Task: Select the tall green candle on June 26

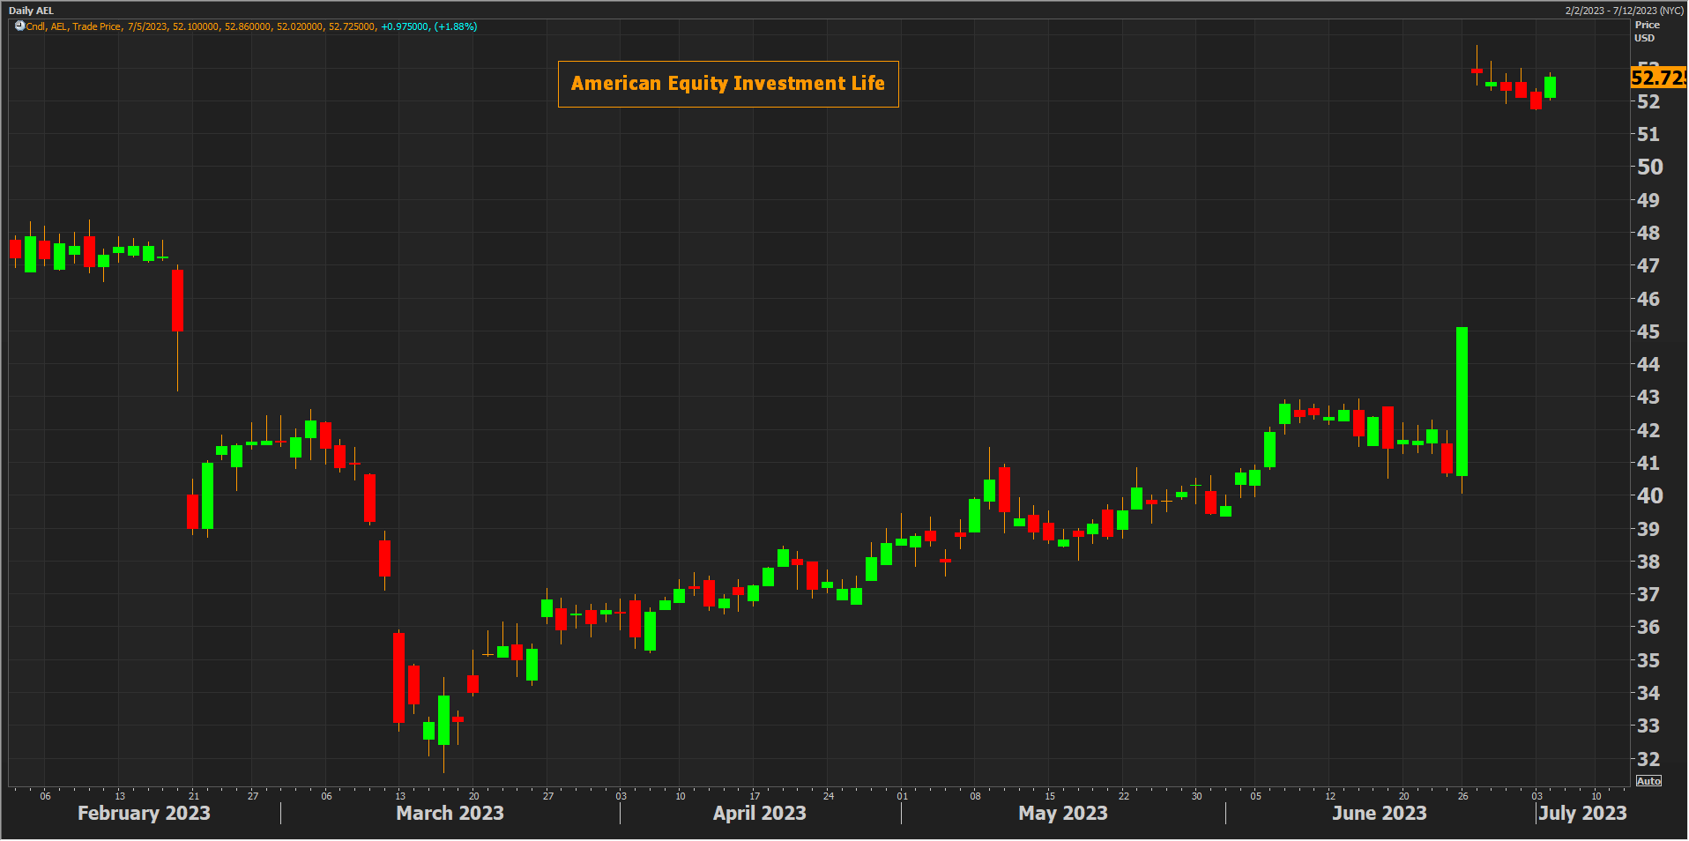Action: coord(1462,401)
